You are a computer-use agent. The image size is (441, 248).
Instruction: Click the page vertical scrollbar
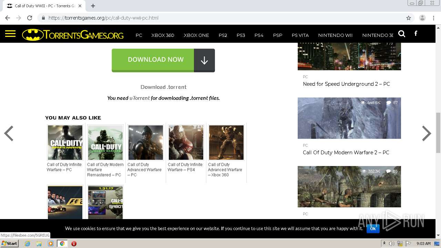tap(438, 132)
